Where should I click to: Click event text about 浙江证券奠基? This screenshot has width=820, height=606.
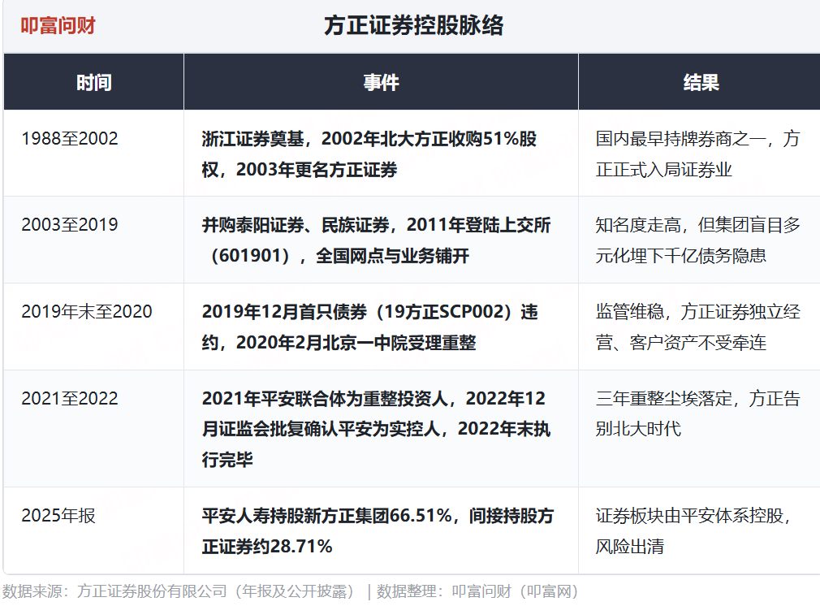coord(369,154)
